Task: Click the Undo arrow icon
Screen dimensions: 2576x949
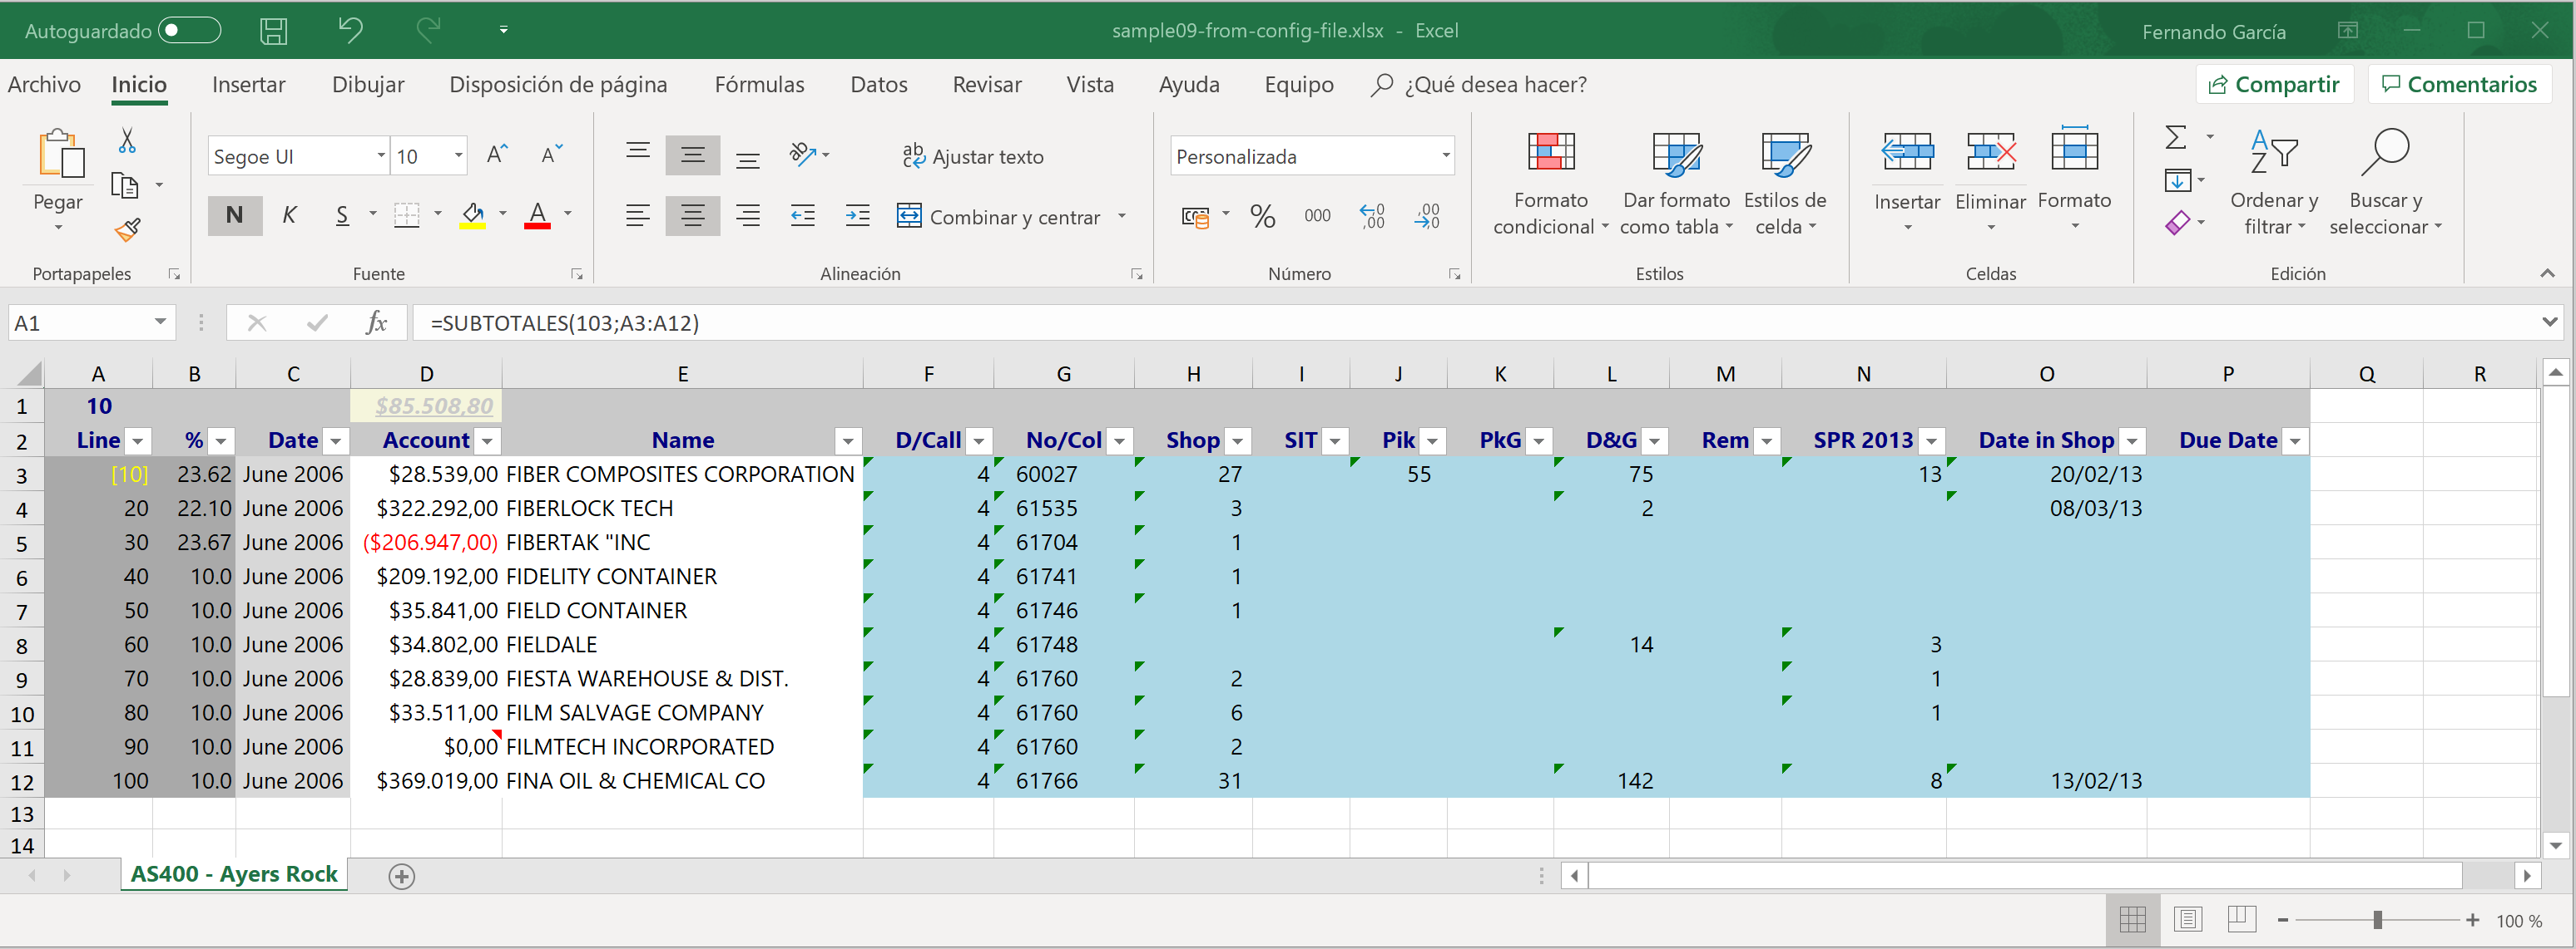Action: (x=350, y=30)
